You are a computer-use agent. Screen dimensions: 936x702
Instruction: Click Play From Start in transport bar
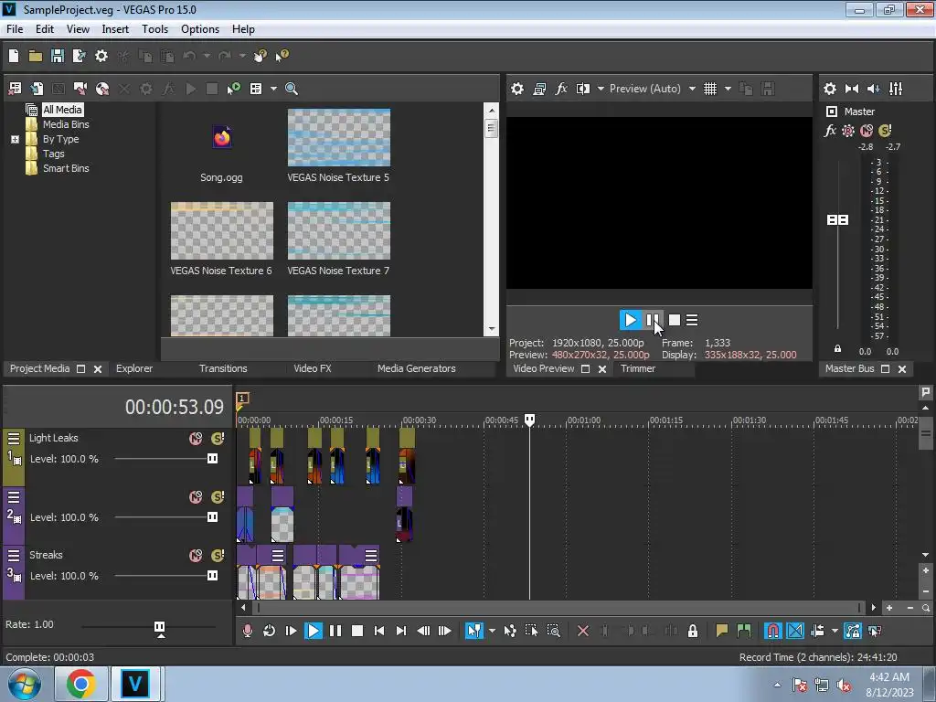click(x=291, y=631)
